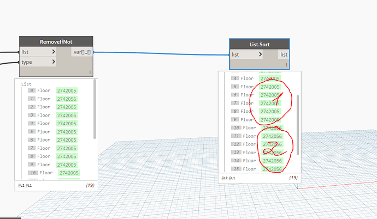Click element ID 2742005 at index 0 in RemoveIfNot preview
The image size is (377, 219).
[67, 90]
